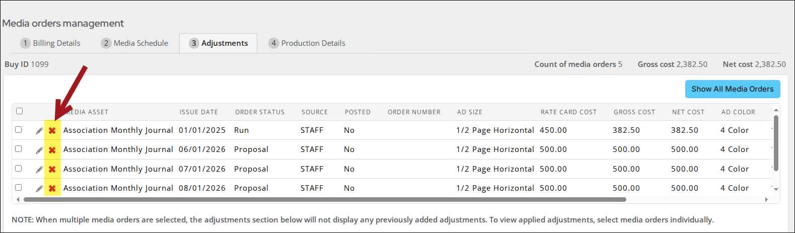Click the Ad Size column header
This screenshot has width=795, height=233.
tap(470, 112)
